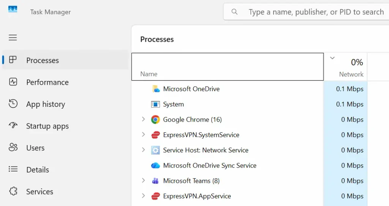Expand the Microsoft Teams (8) group
Image resolution: width=389 pixels, height=206 pixels.
point(143,181)
